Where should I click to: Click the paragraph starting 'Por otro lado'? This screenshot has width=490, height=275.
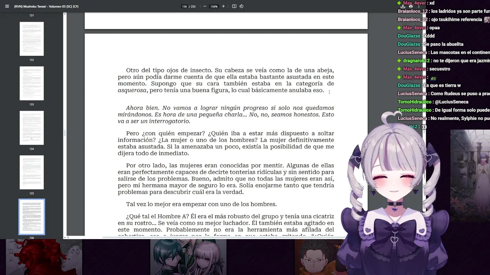226,179
